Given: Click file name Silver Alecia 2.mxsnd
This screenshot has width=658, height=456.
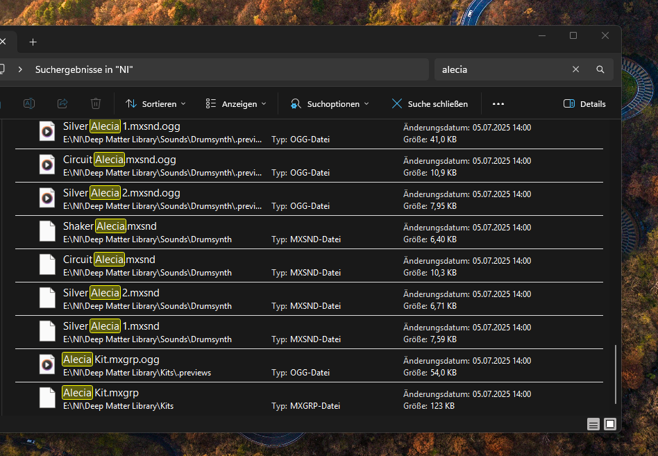Looking at the screenshot, I should (x=111, y=293).
